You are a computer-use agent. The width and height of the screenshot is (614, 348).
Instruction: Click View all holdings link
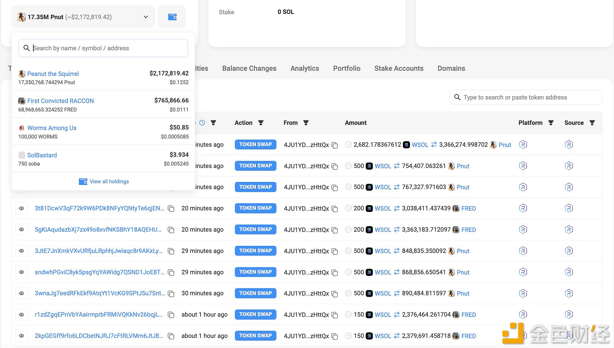[x=104, y=181]
